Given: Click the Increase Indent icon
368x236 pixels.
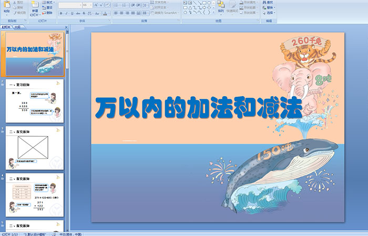Looking at the screenshot, I should (138, 5).
